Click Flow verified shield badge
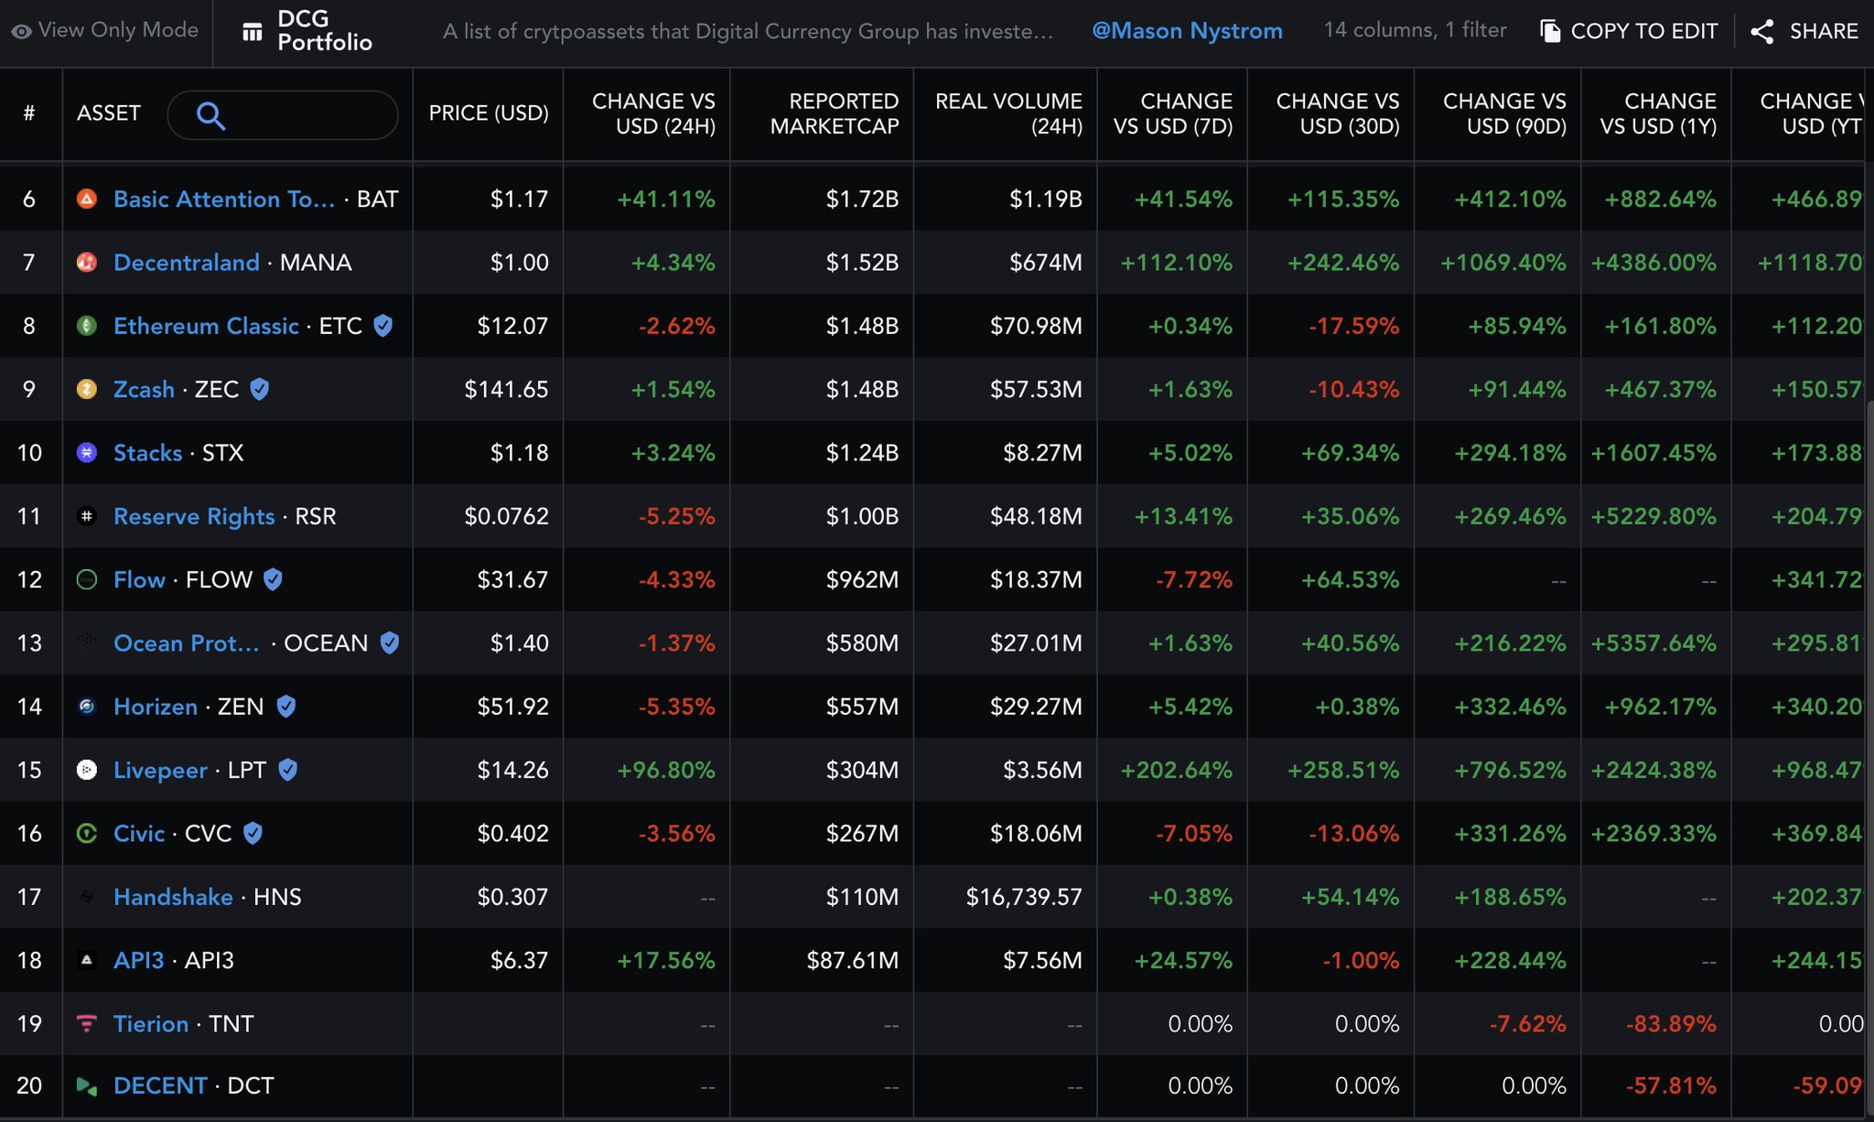This screenshot has width=1874, height=1122. pyautogui.click(x=273, y=578)
